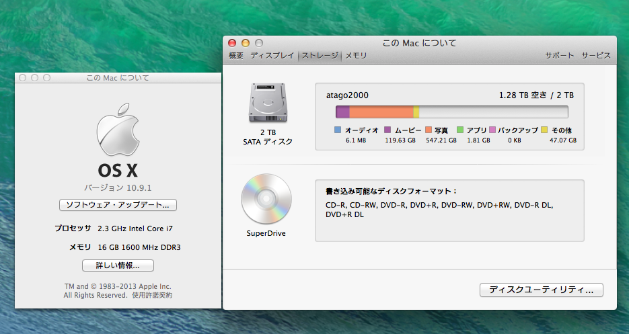Click the yellow その他 legend square
629x334 pixels.
[546, 130]
